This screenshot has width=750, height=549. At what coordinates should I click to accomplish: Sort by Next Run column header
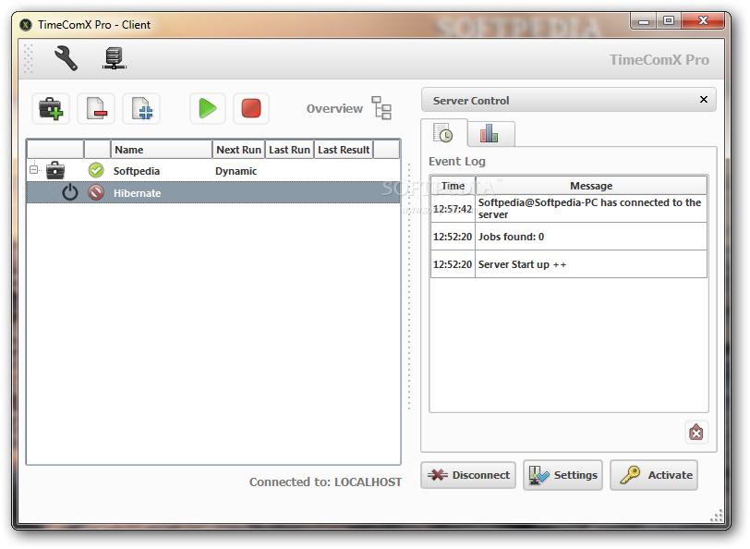[x=238, y=150]
